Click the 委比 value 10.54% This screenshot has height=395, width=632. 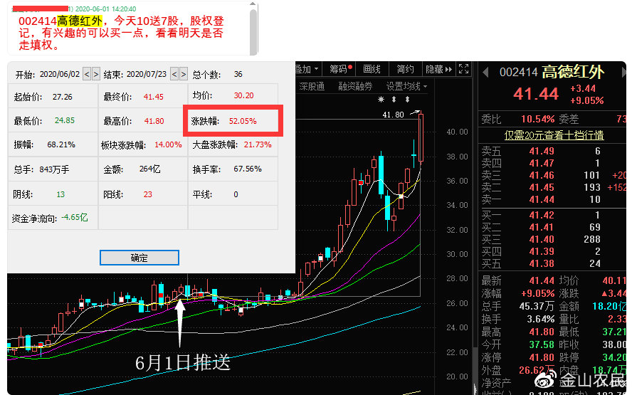point(537,119)
